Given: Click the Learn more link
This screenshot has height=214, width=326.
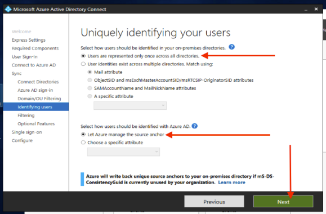Looking at the screenshot, I should (x=231, y=182).
